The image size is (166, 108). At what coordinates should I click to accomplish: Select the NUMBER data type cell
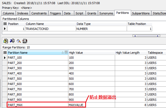pos(101,29)
